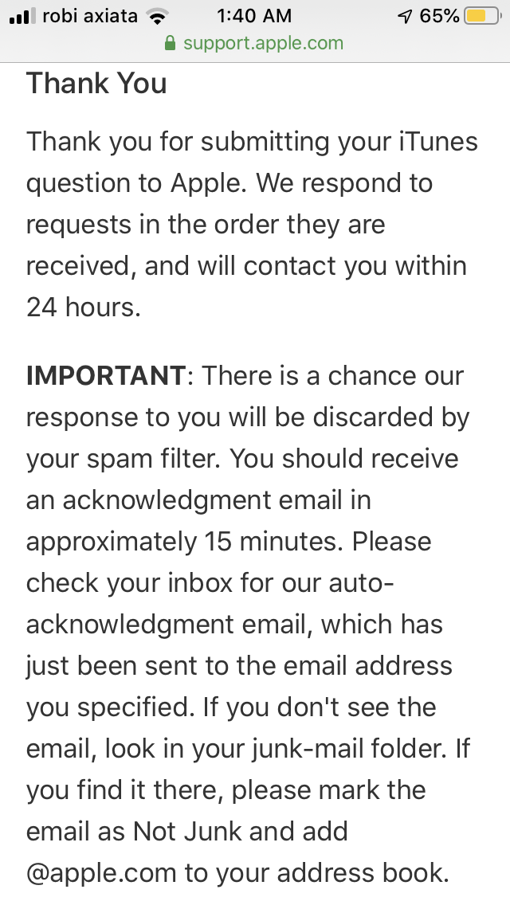Tap the green padlock secure icon
This screenshot has height=905, width=510.
(170, 43)
